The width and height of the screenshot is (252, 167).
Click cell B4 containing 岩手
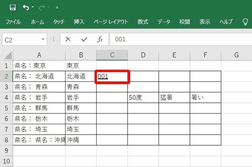coord(81,97)
